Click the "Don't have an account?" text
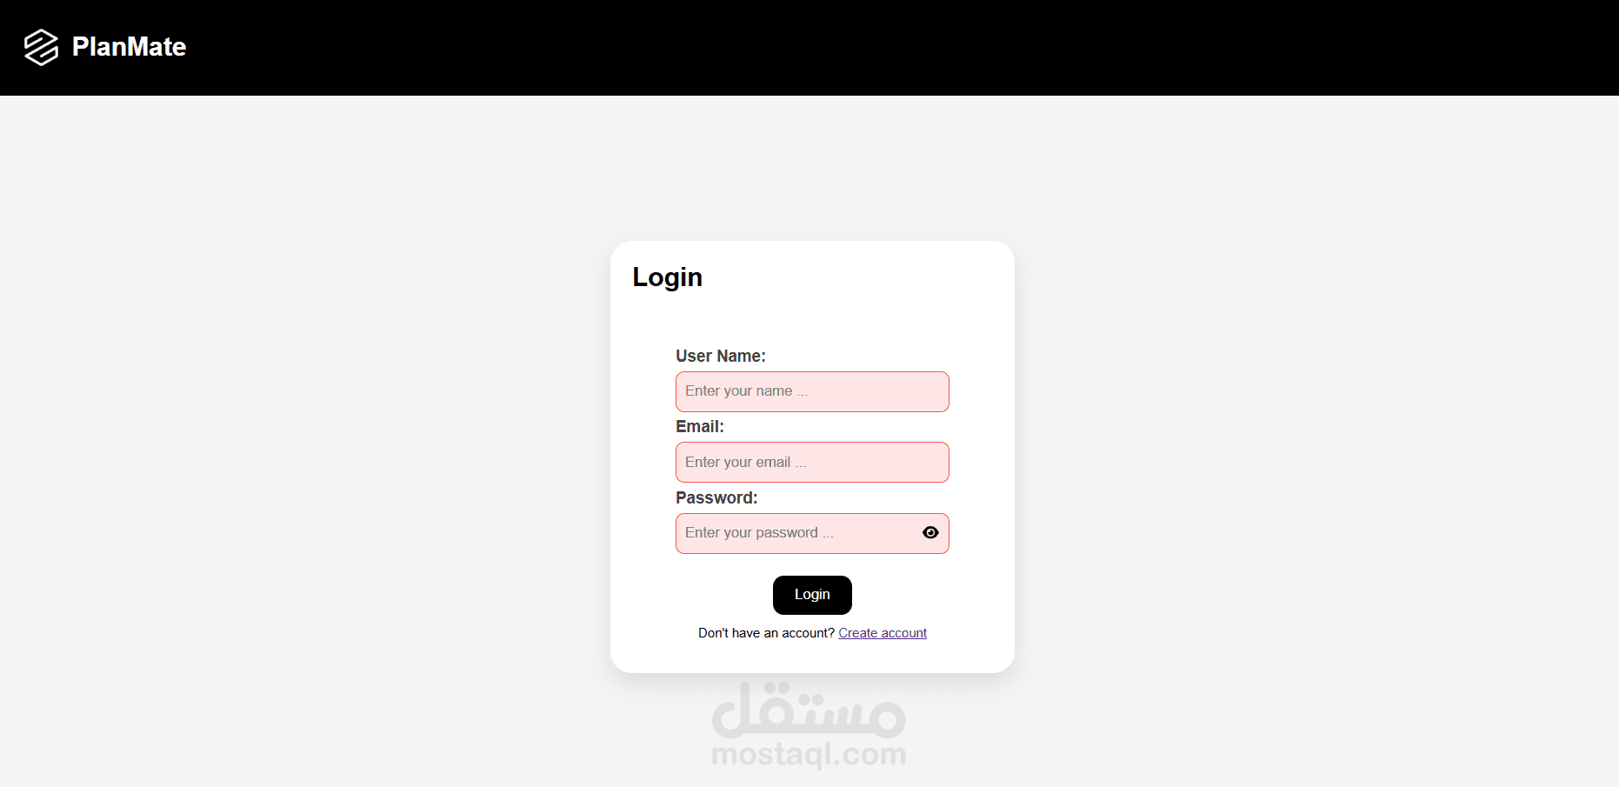The width and height of the screenshot is (1619, 787). (766, 633)
